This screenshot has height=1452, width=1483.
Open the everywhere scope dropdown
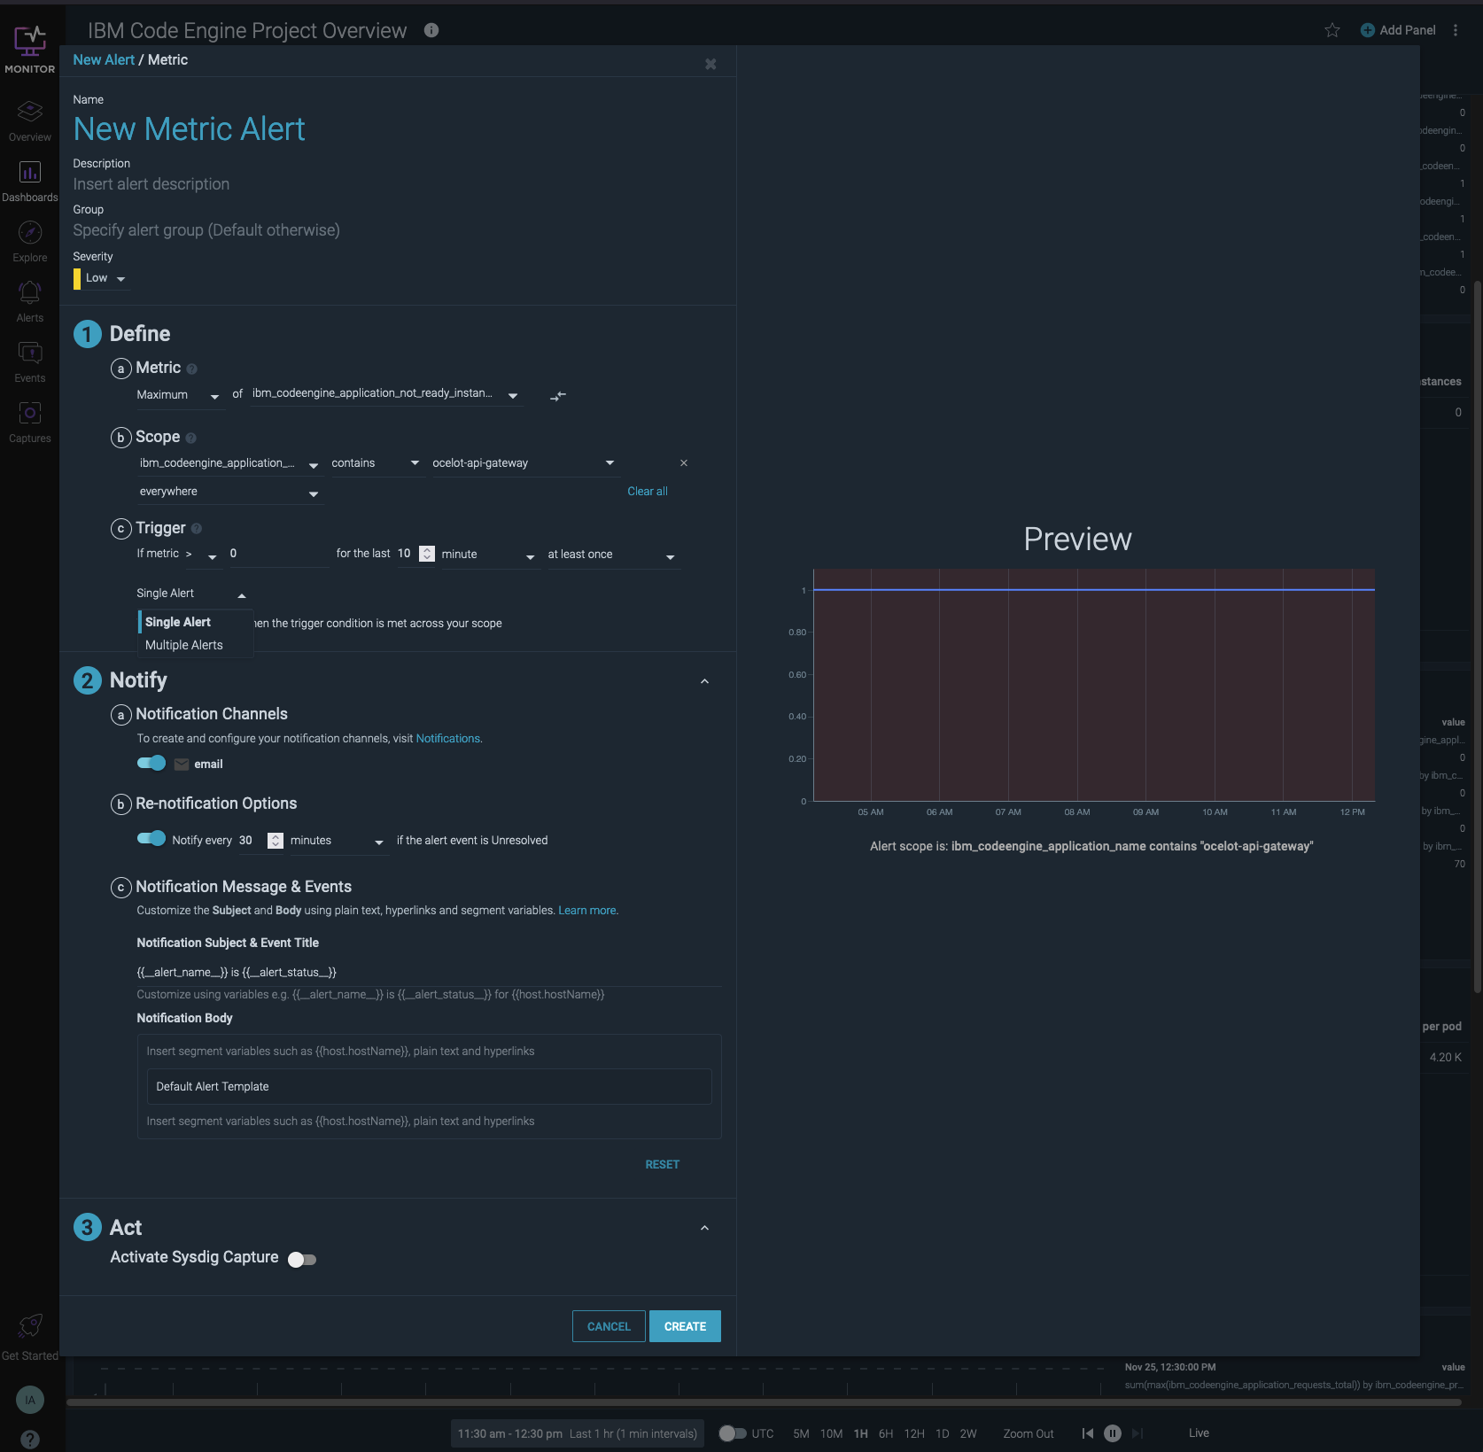coord(229,492)
